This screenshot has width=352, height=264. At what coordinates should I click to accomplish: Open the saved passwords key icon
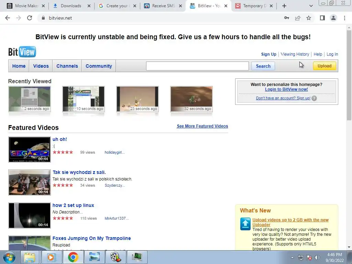point(287,18)
